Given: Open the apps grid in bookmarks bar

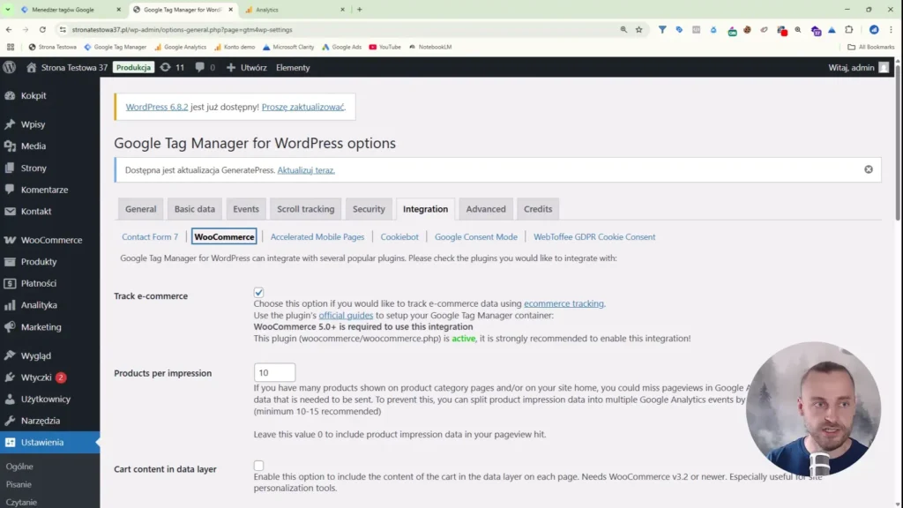Looking at the screenshot, I should point(11,47).
